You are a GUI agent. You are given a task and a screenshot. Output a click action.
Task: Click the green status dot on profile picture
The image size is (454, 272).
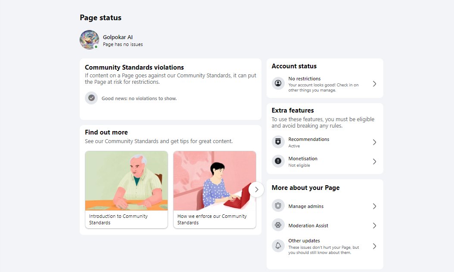click(x=96, y=47)
